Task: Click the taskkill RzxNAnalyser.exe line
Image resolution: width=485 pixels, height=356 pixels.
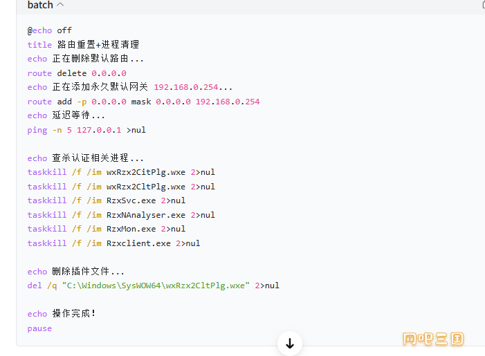Action: [121, 215]
